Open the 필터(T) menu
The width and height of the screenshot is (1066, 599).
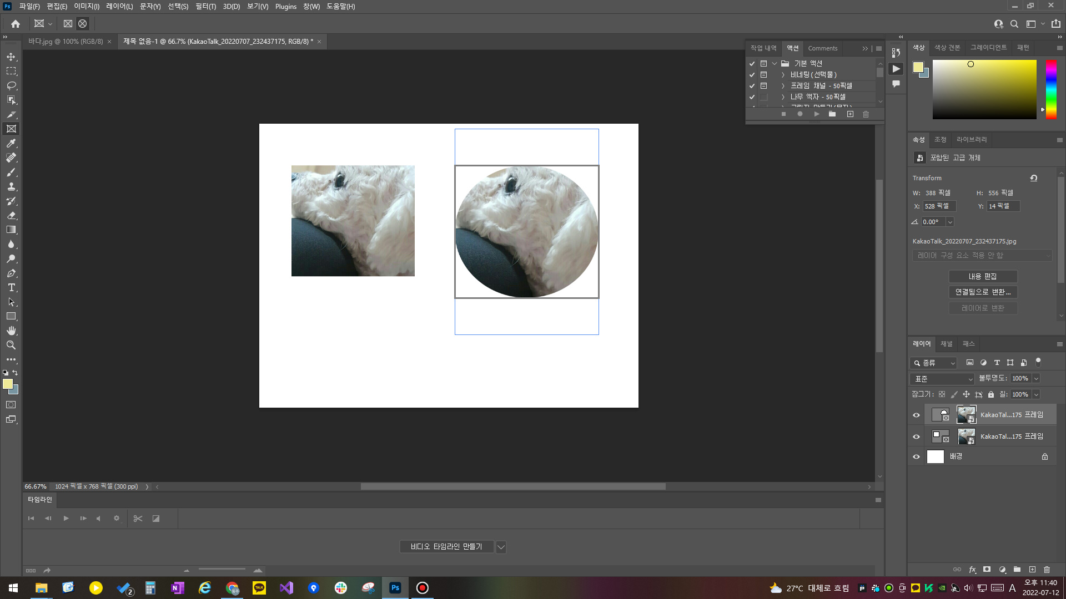tap(205, 7)
